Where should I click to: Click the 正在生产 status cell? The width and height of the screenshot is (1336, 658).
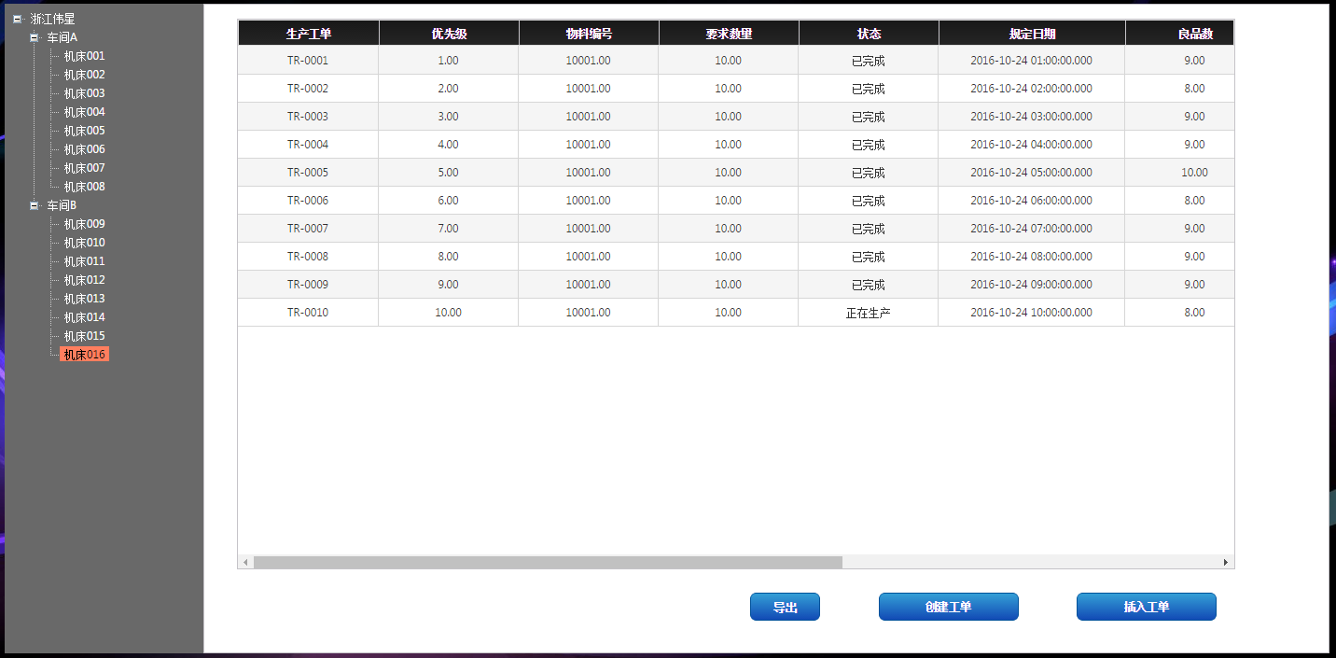tap(869, 313)
